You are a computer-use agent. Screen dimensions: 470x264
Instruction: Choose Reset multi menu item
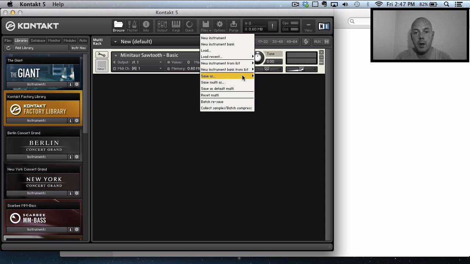[227, 95]
